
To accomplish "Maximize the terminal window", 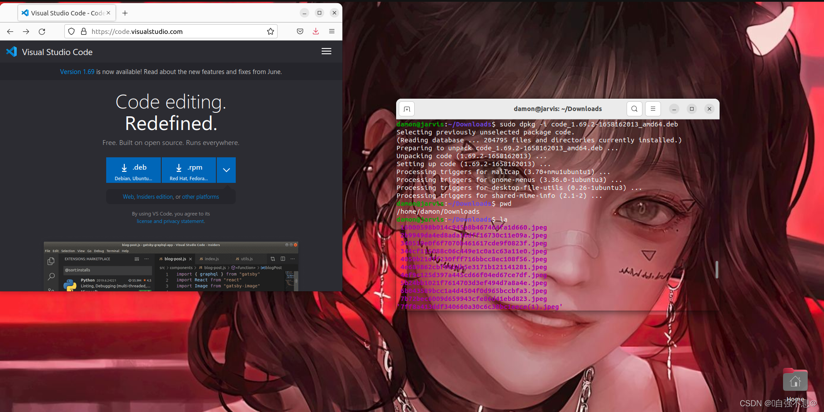I will 692,109.
